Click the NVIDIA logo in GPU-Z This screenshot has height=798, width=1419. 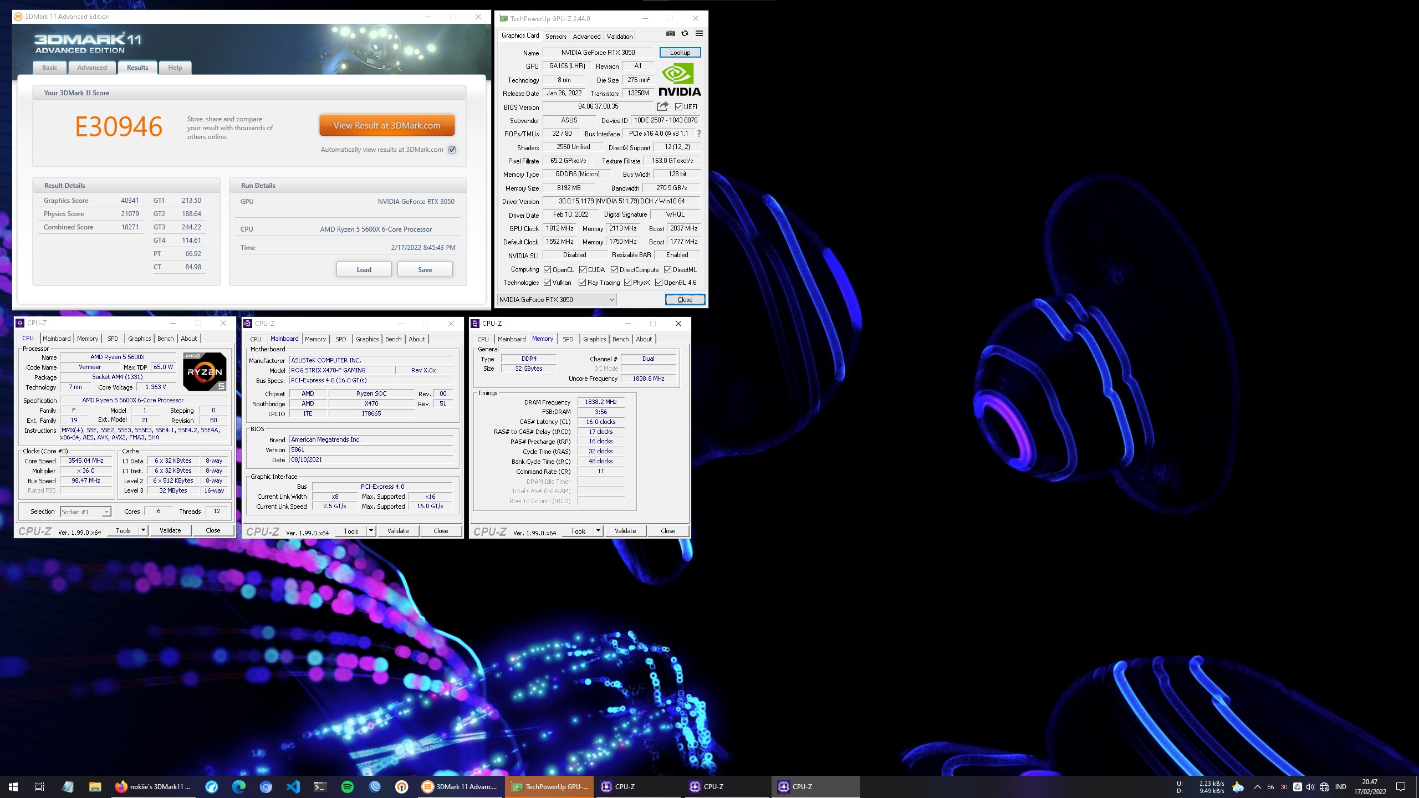[680, 80]
